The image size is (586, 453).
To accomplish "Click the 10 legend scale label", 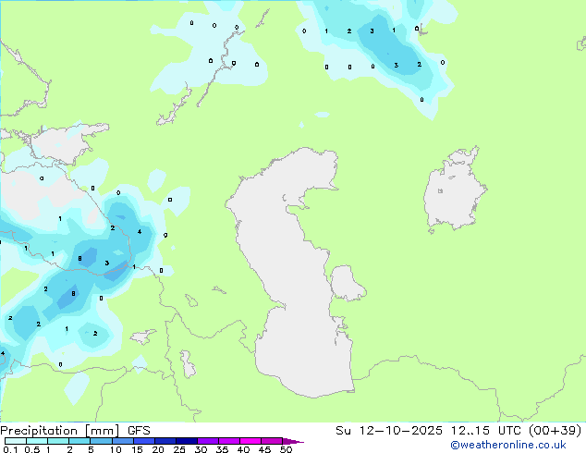I will click(x=116, y=449).
